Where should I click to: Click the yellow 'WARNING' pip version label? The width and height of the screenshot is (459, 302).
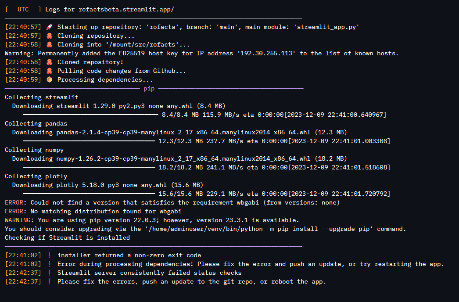(19, 220)
